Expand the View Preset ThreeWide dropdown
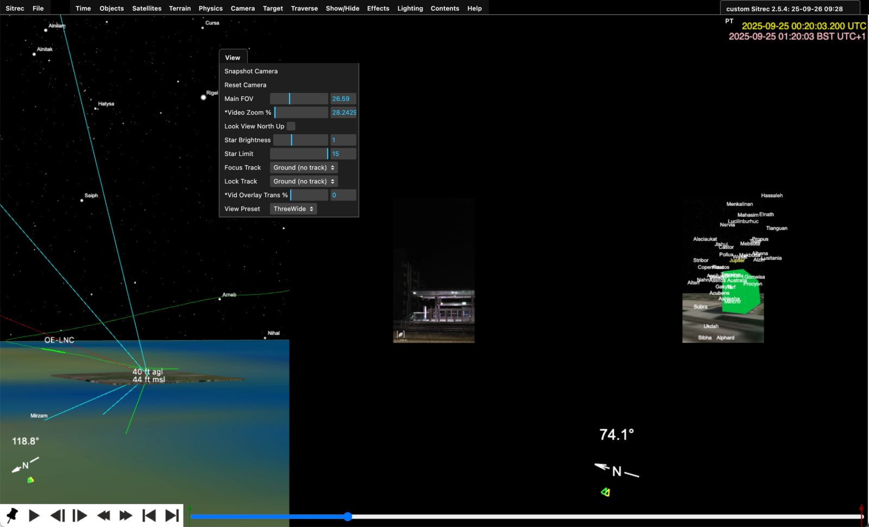869x527 pixels. coord(293,209)
